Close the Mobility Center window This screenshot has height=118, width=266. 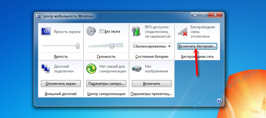[215, 15]
